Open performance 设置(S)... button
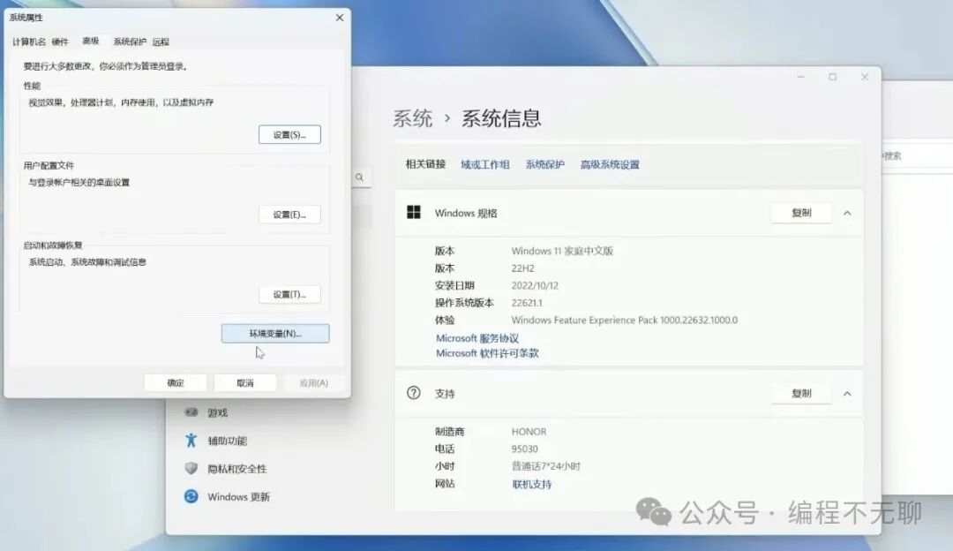Screen dimensions: 953x551 pos(289,134)
